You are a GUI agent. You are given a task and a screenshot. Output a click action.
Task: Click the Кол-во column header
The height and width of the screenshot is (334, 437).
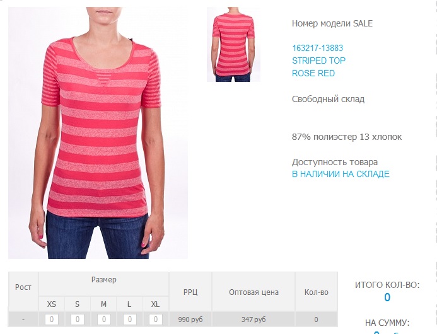[x=317, y=292]
